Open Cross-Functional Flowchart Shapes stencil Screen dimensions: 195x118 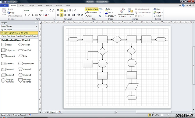tap(19, 36)
